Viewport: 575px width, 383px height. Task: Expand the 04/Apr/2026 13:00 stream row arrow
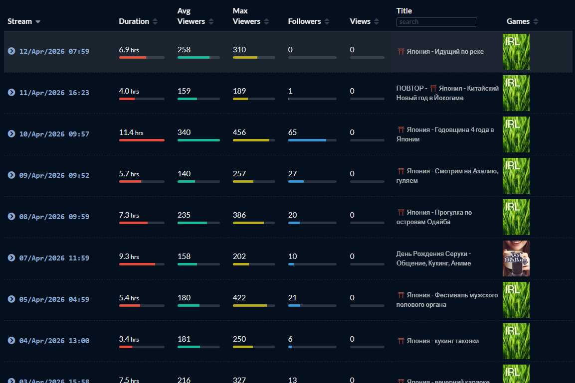[x=11, y=341]
